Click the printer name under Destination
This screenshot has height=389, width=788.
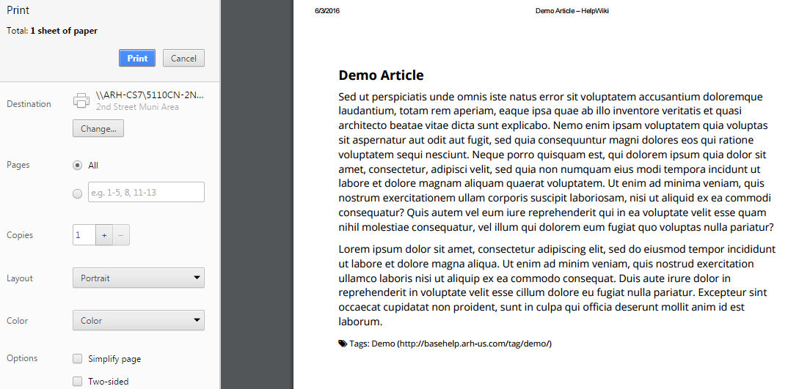pyautogui.click(x=149, y=95)
